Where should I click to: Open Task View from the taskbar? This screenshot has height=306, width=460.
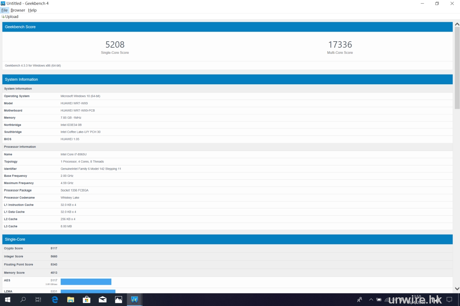pyautogui.click(x=38, y=300)
